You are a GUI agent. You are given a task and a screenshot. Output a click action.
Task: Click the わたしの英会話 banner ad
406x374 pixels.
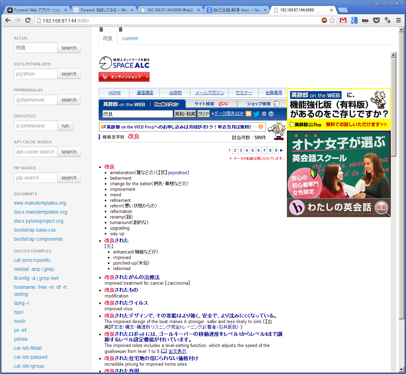pyautogui.click(x=339, y=174)
